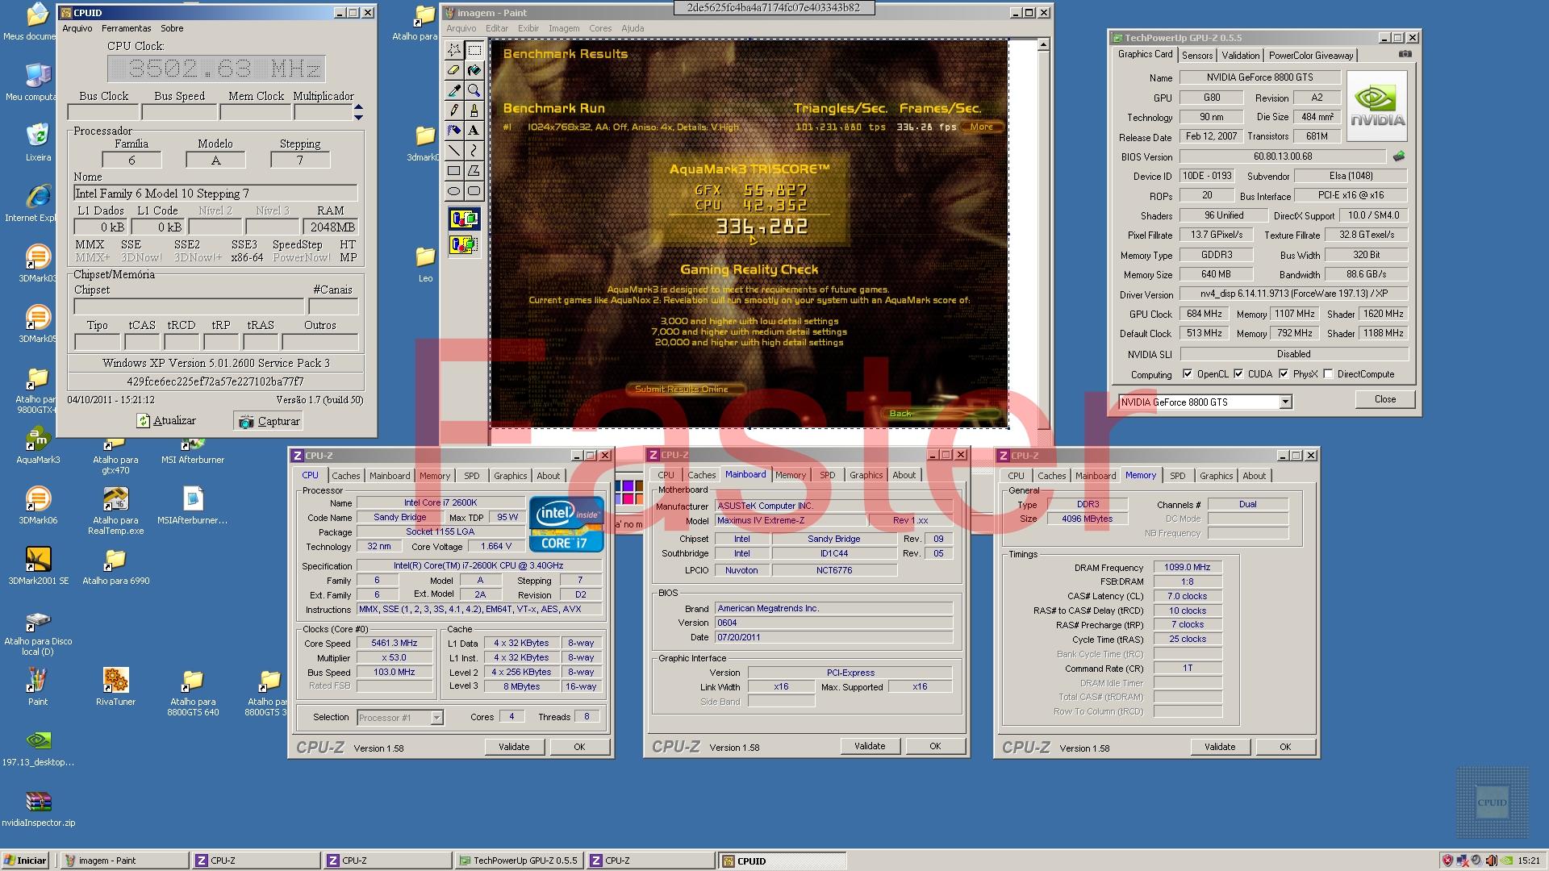
Task: Select the Rounded Rectangle tool
Action: tap(474, 191)
